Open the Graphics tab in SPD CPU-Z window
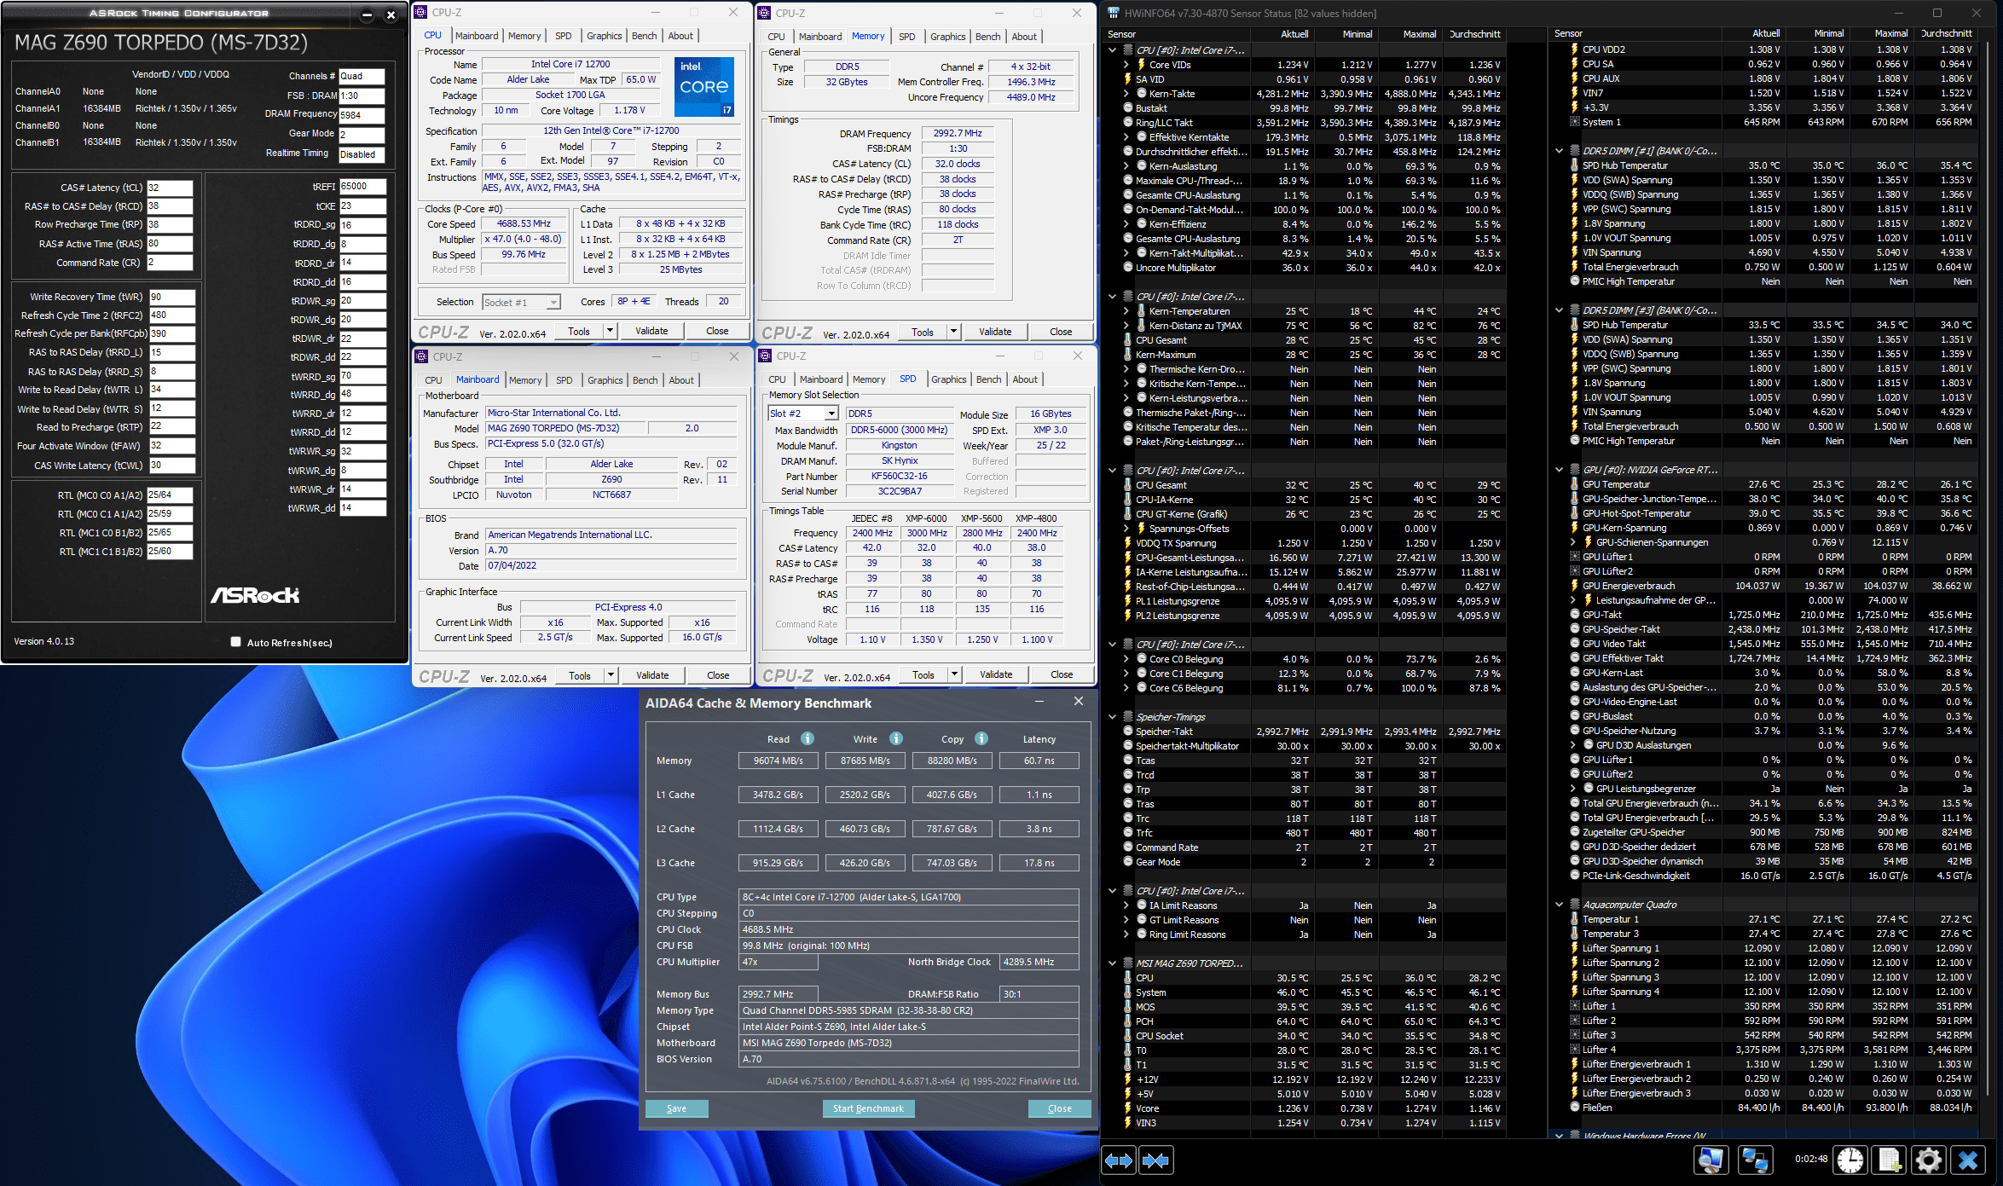This screenshot has width=2003, height=1186. [x=948, y=379]
